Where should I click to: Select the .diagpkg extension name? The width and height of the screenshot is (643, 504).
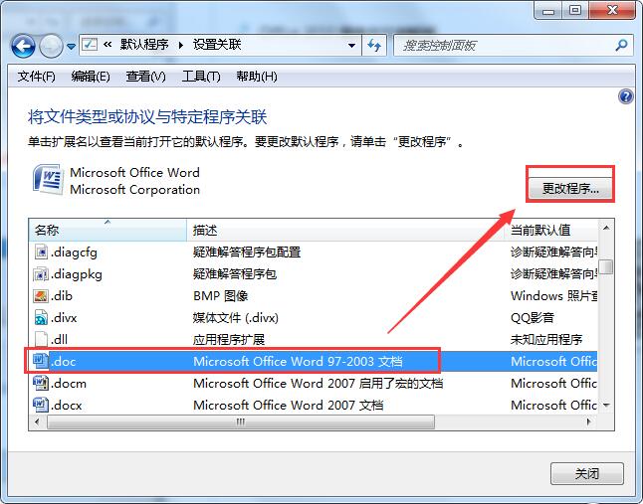click(x=77, y=274)
